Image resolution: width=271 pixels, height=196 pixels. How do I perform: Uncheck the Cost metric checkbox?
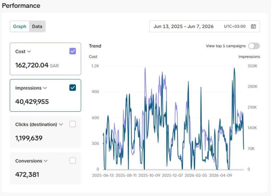click(x=73, y=51)
